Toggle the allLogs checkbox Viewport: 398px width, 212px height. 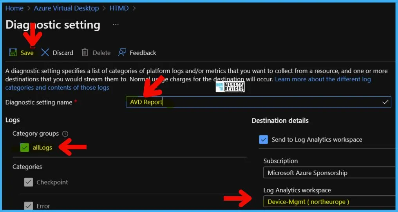(24, 147)
